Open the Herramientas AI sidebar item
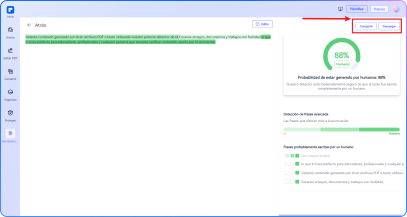 pos(10,136)
